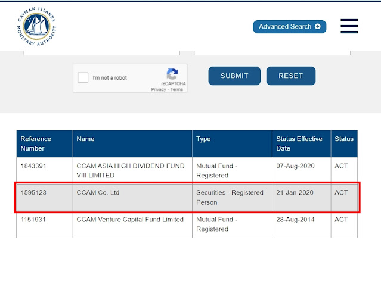The width and height of the screenshot is (381, 281).
Task: Click the Name column header
Action: point(132,143)
